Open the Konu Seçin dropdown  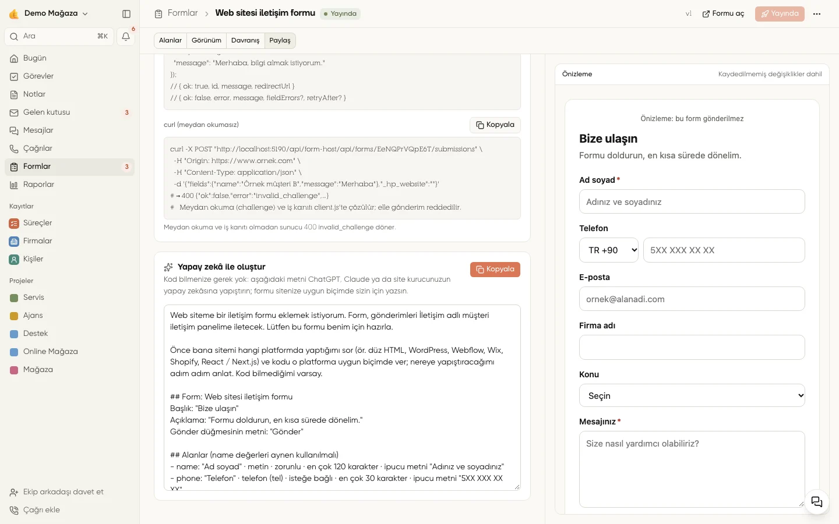tap(692, 396)
